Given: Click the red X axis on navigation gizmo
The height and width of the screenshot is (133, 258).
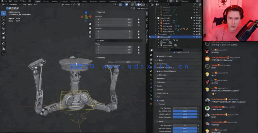Looking at the screenshot, I should click(90, 17).
